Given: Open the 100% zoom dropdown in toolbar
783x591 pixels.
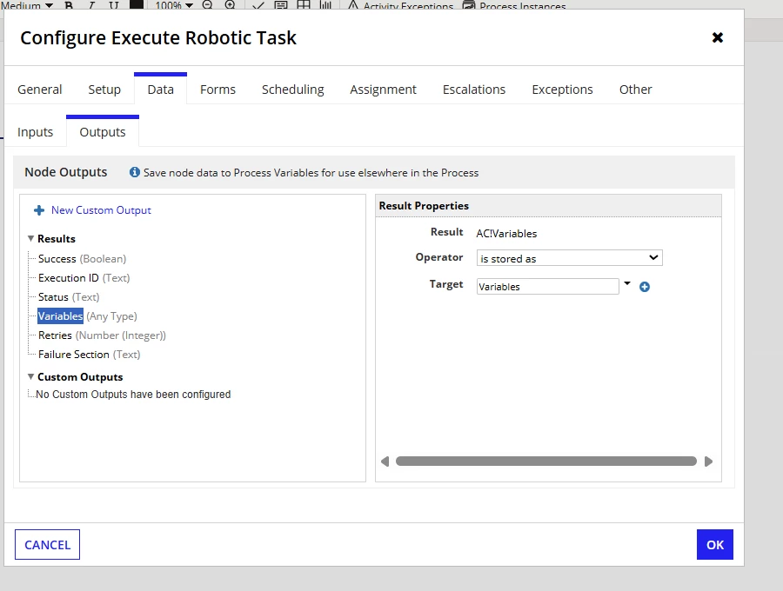Looking at the screenshot, I should [x=173, y=5].
